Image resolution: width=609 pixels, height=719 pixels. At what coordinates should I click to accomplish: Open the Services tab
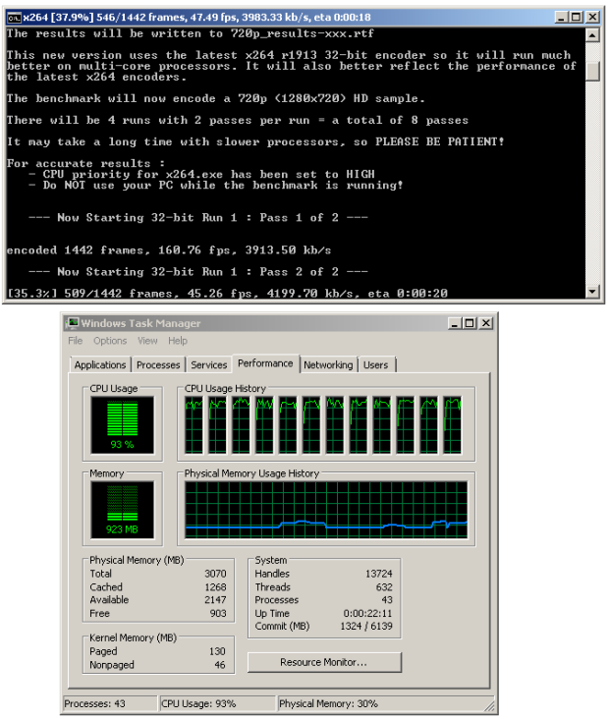point(209,365)
